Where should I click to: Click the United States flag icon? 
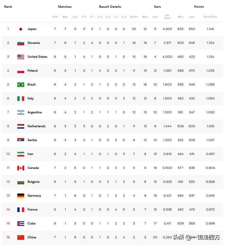pyautogui.click(x=20, y=57)
